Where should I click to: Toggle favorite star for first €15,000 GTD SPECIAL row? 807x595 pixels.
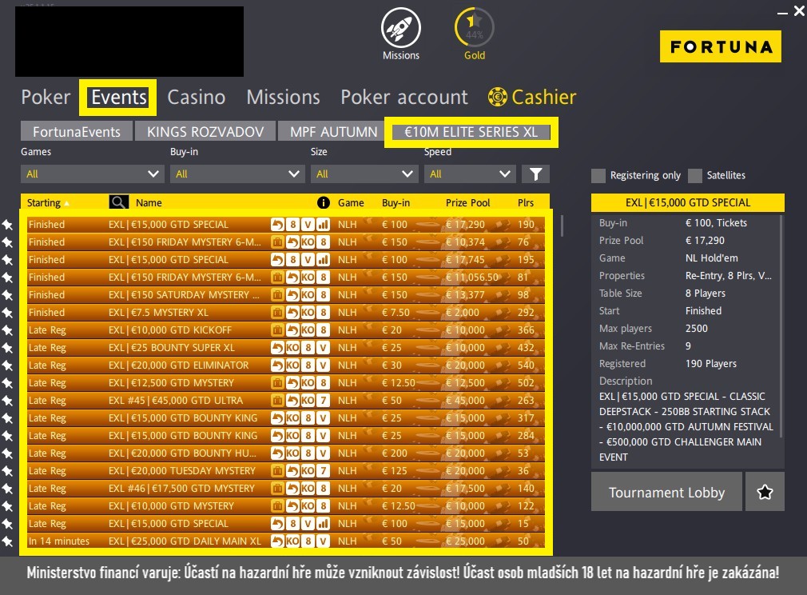[x=7, y=225]
